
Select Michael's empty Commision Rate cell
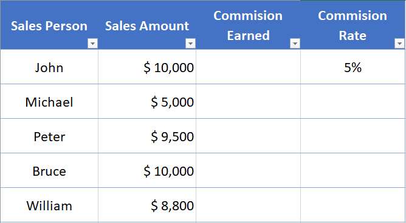(x=353, y=101)
